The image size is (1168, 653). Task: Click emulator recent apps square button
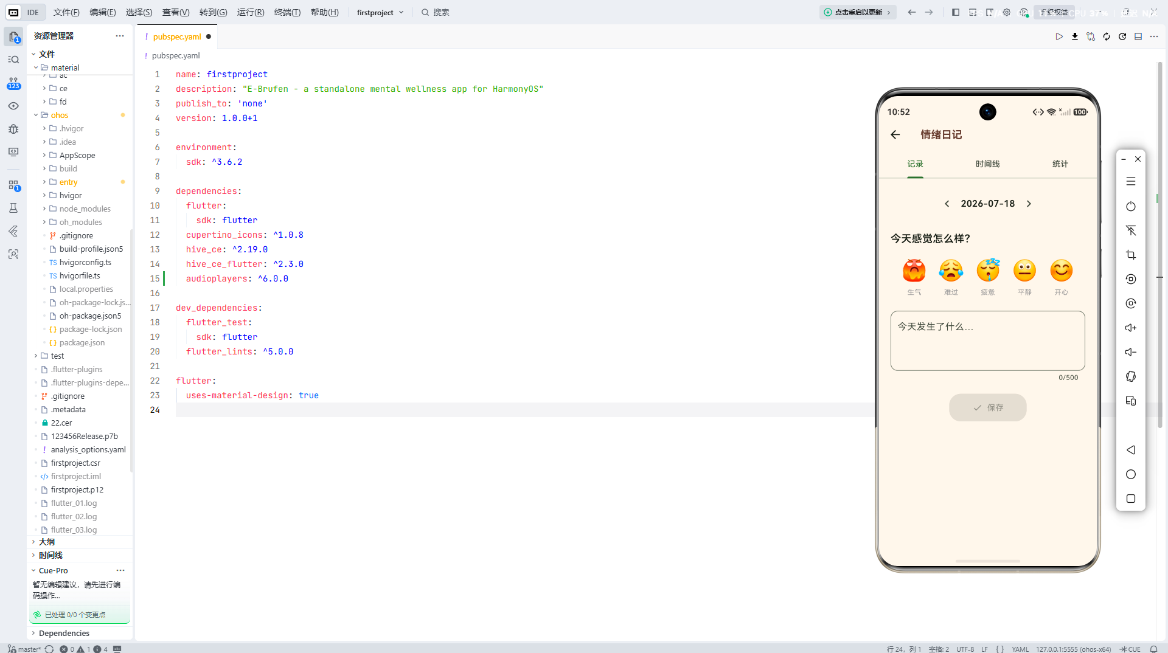click(1131, 499)
